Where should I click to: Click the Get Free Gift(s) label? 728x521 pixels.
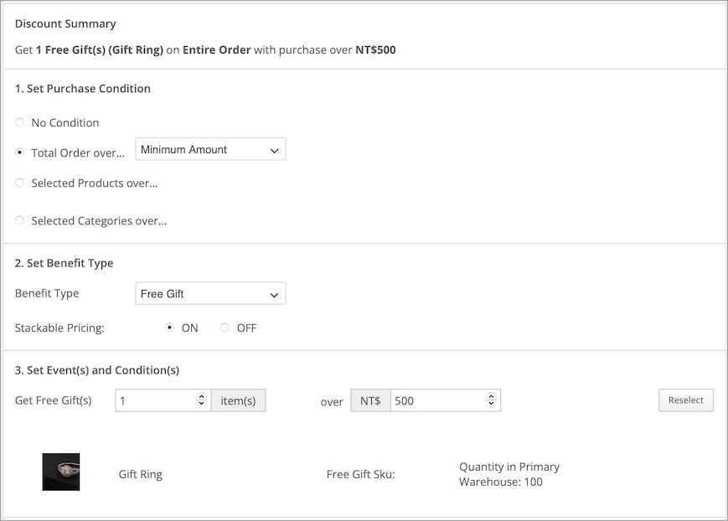[54, 400]
